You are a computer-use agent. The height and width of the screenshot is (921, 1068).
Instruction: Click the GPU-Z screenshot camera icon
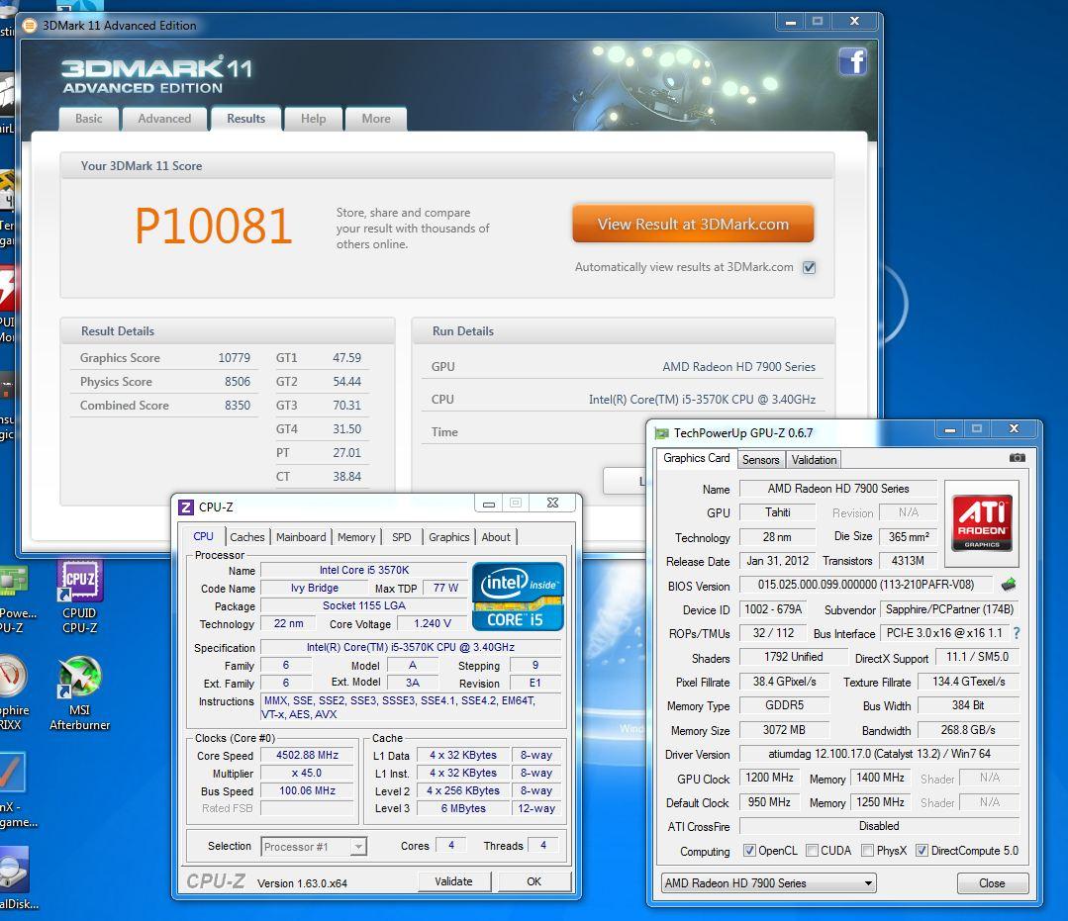pyautogui.click(x=1017, y=458)
